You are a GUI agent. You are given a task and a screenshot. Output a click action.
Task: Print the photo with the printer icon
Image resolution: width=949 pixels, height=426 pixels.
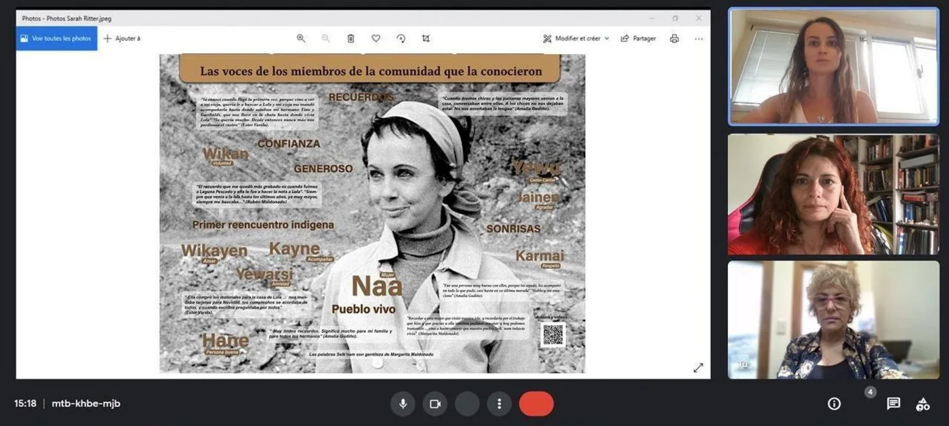674,39
